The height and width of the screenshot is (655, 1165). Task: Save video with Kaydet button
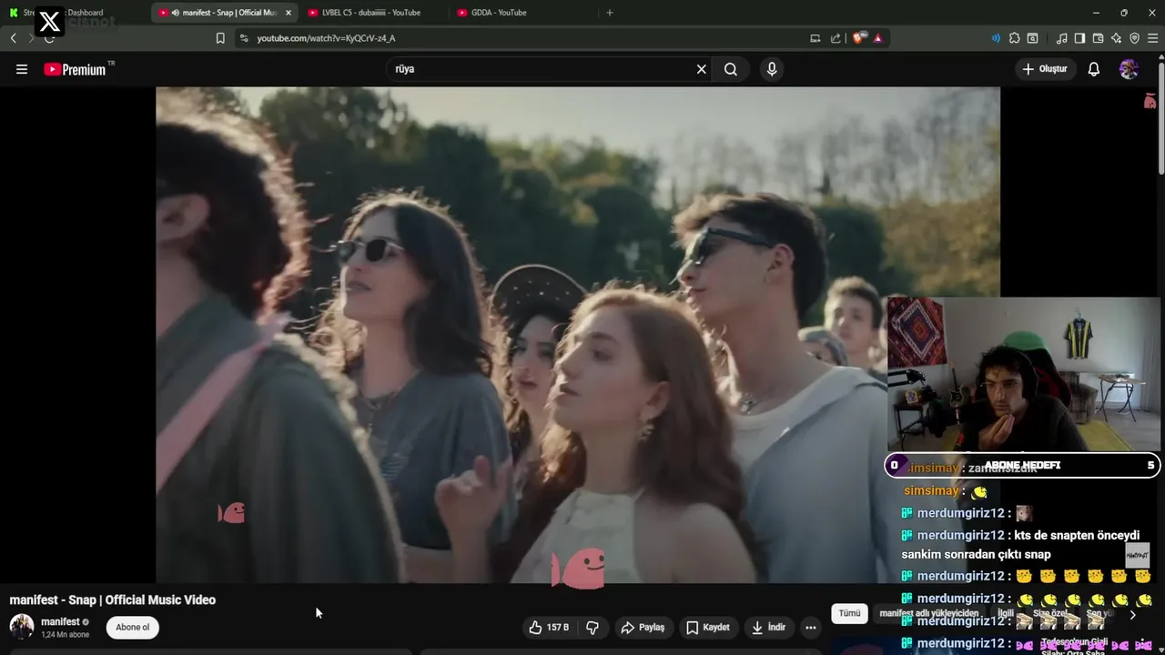(708, 628)
